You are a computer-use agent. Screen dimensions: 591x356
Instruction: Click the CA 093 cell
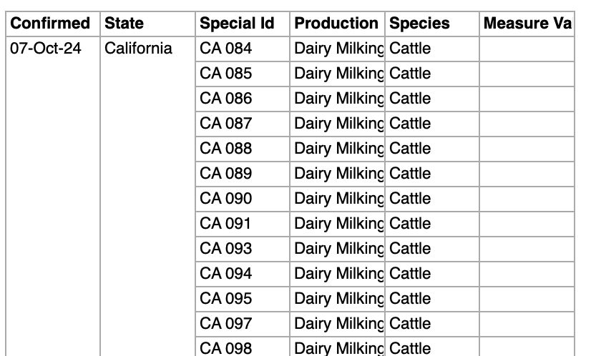(226, 249)
